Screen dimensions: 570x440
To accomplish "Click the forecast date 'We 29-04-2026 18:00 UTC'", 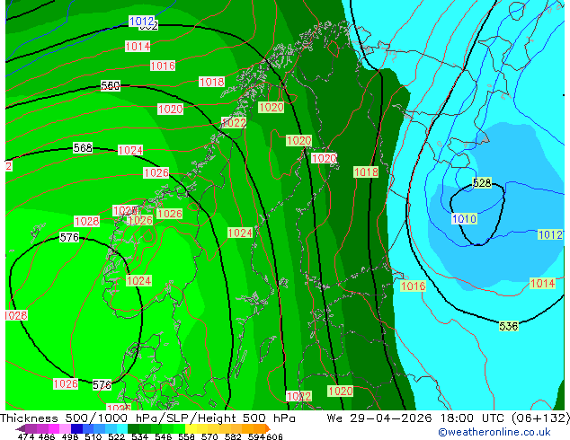I will (x=417, y=418).
